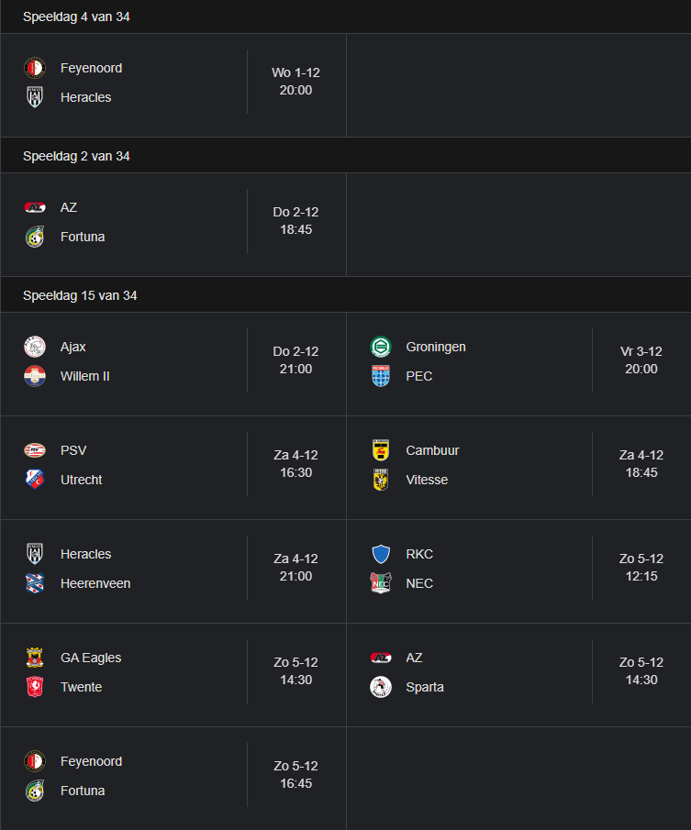Click the Sparta club crest
The image size is (691, 830).
pos(381,687)
